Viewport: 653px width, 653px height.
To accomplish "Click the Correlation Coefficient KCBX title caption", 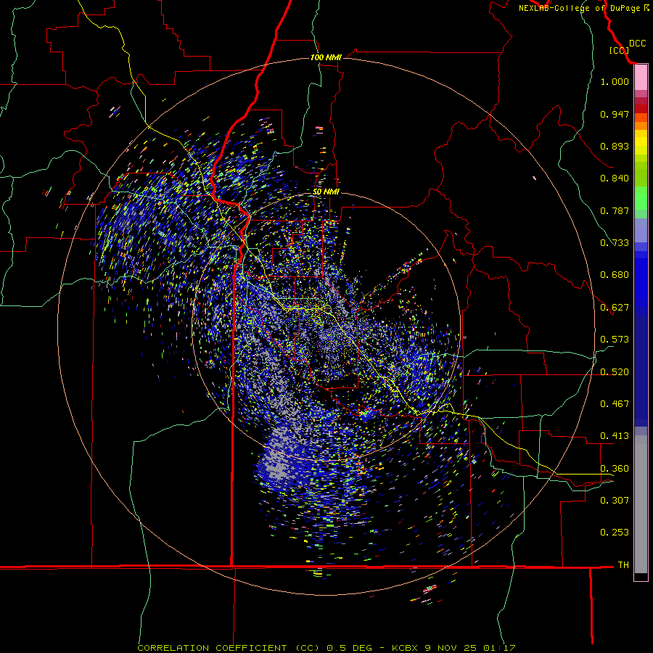I will click(x=326, y=648).
